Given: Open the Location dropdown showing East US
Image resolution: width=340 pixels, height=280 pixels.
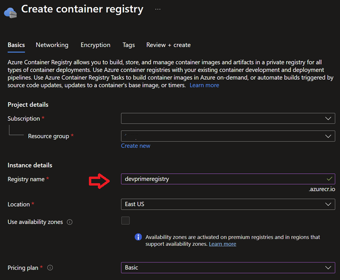Looking at the screenshot, I should 228,204.
